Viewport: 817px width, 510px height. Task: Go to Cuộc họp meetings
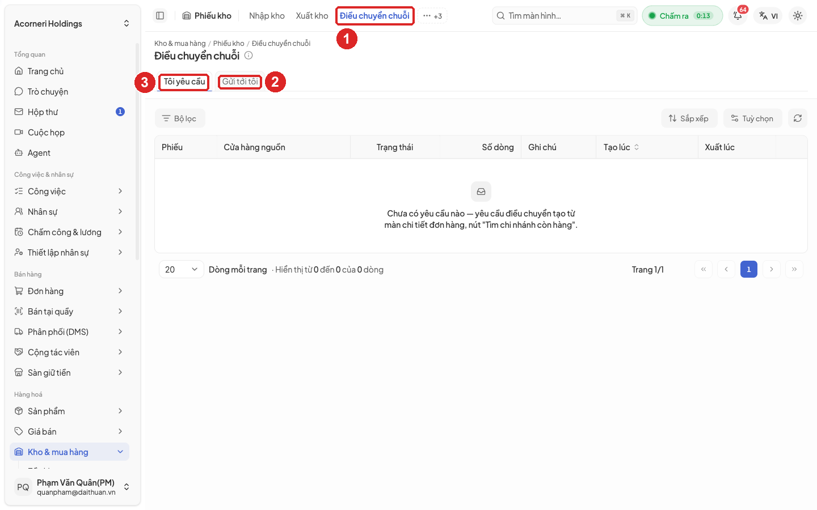[x=70, y=133]
